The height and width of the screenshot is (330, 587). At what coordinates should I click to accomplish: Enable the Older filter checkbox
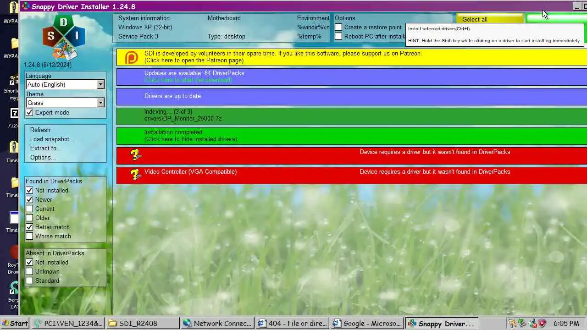pos(30,218)
